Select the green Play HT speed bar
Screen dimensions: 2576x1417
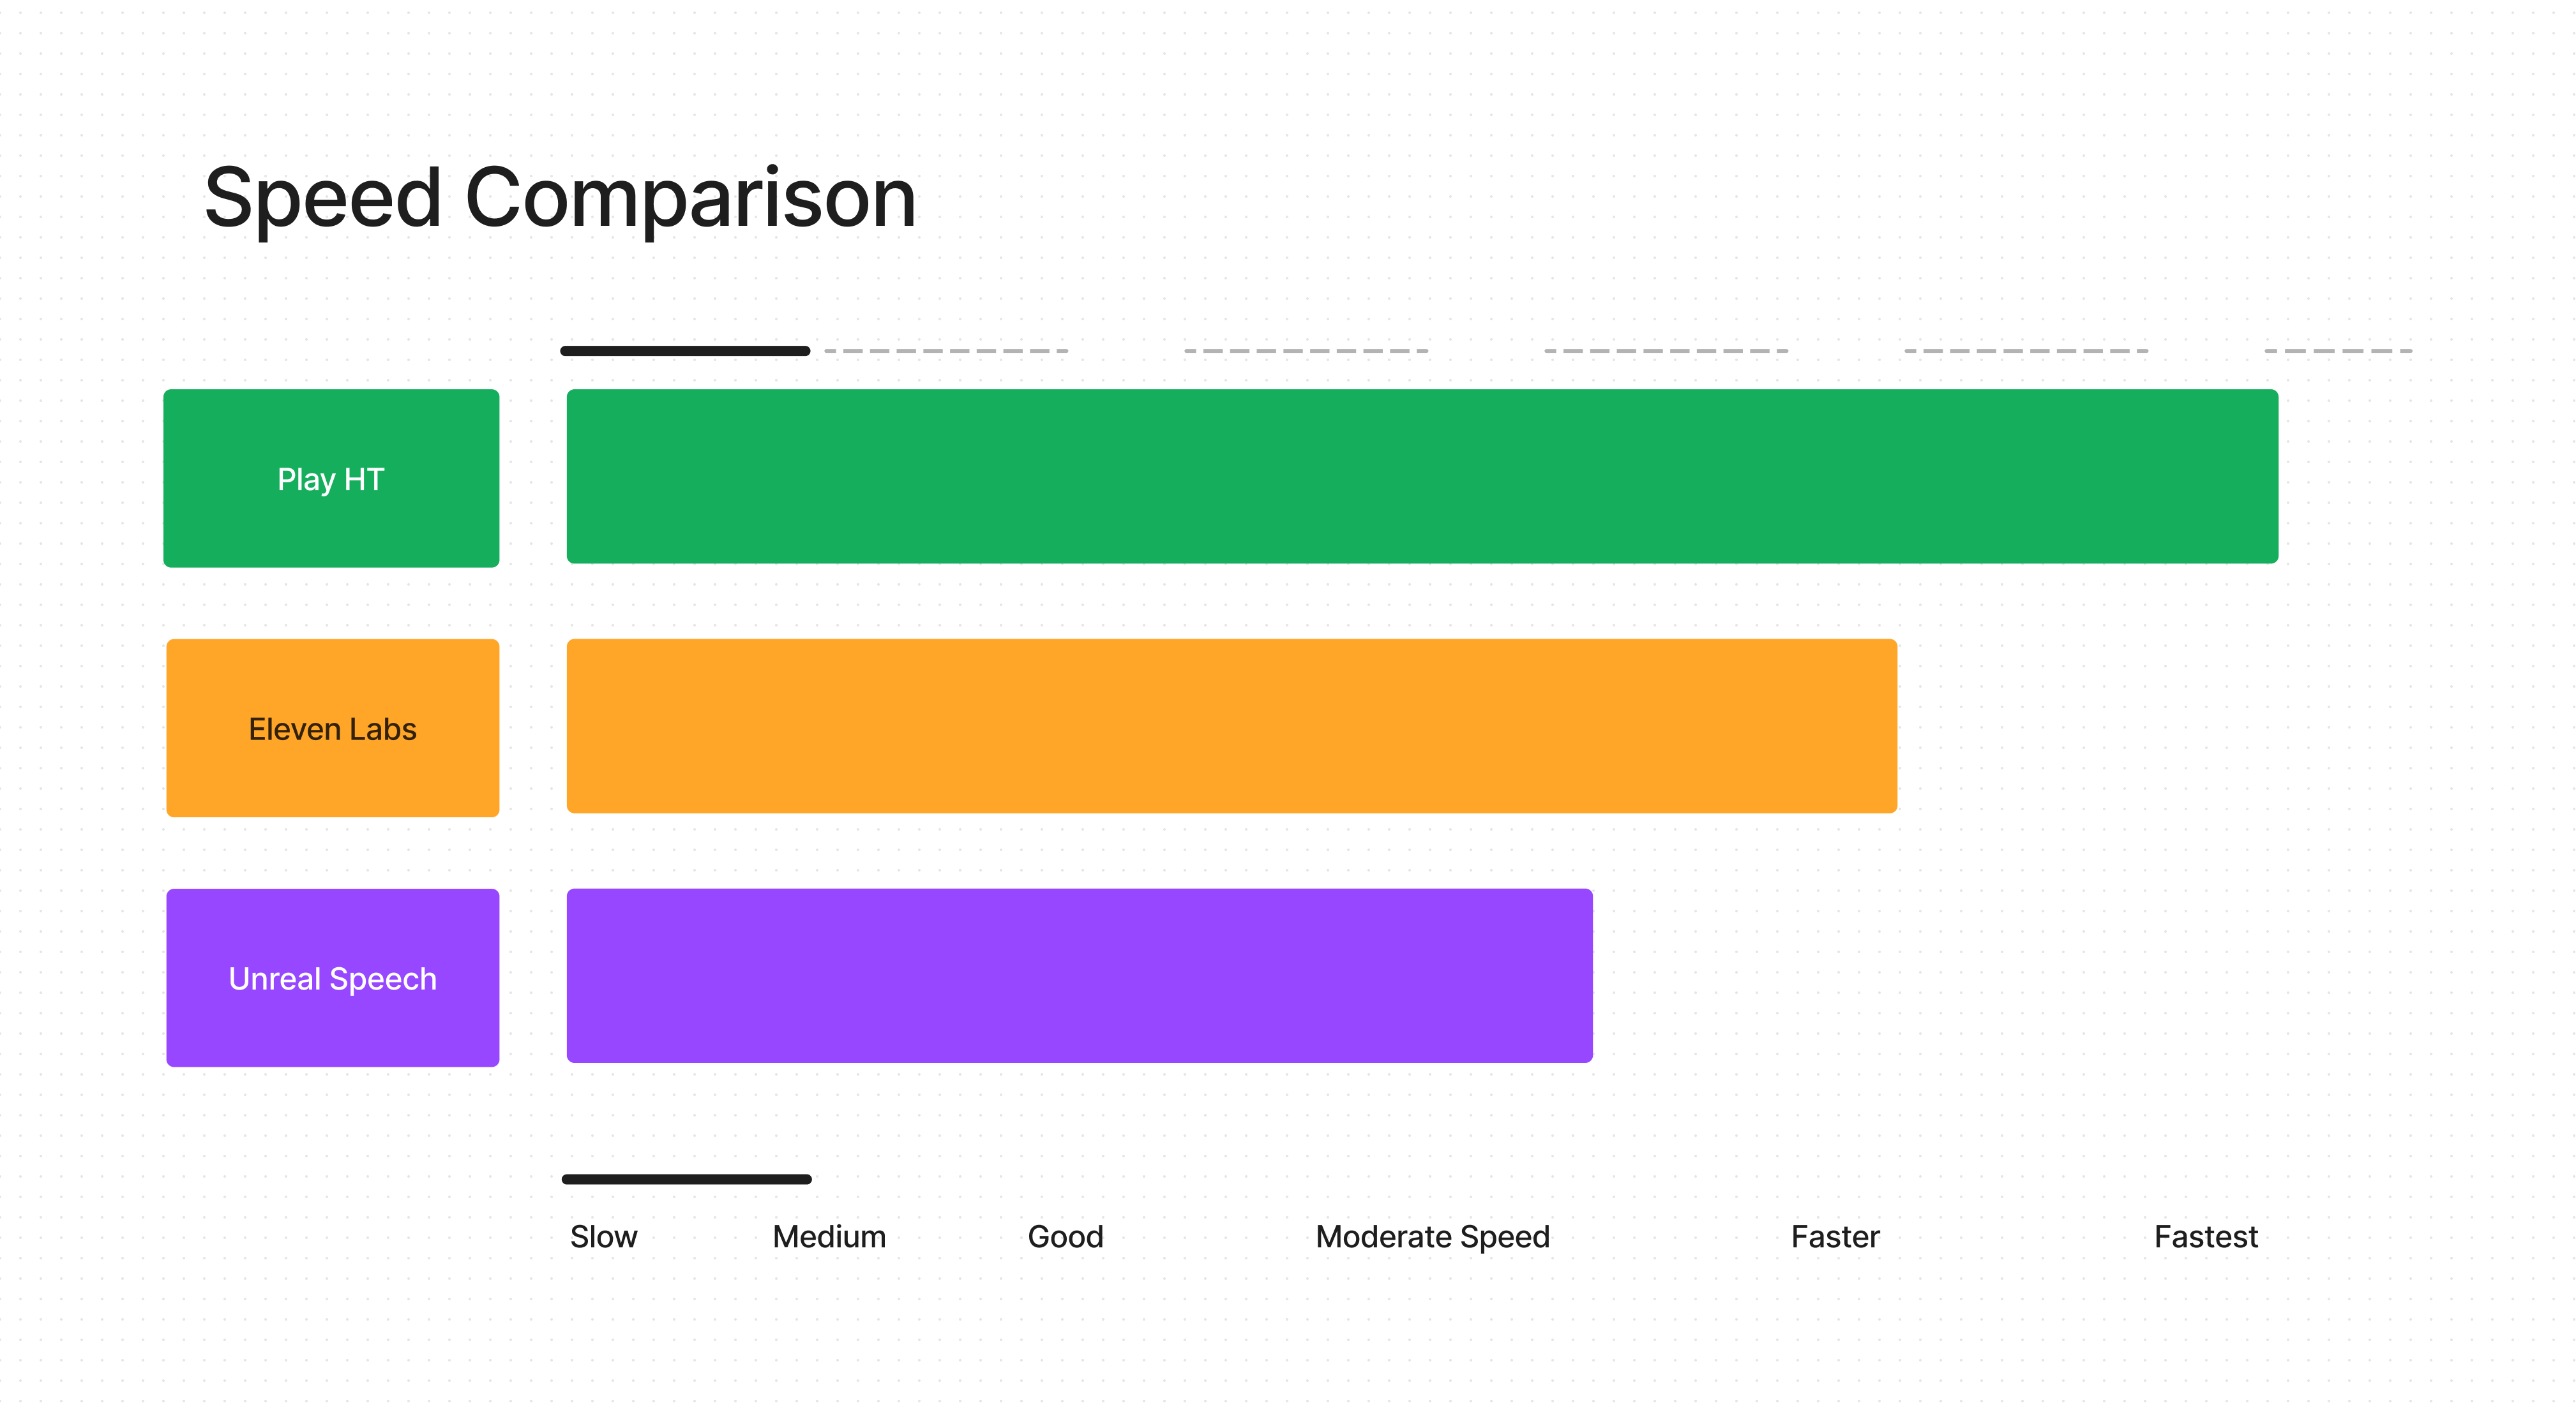(x=1422, y=477)
